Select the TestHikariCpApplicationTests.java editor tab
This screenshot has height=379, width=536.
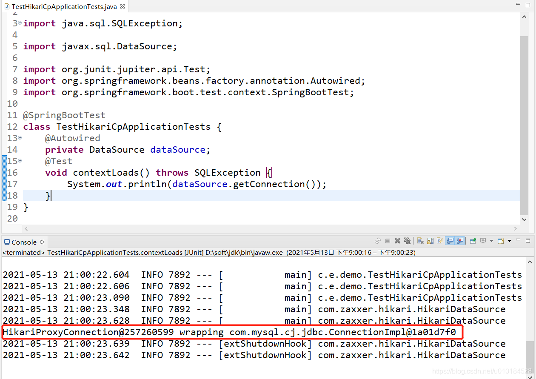coord(64,6)
